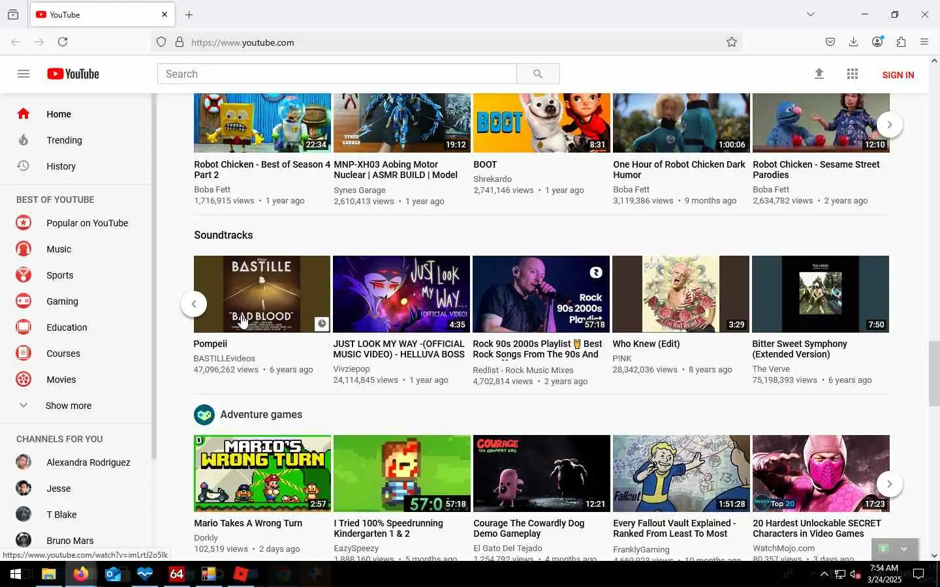This screenshot has width=940, height=587.
Task: Open a new browser tab
Action: coord(189,14)
